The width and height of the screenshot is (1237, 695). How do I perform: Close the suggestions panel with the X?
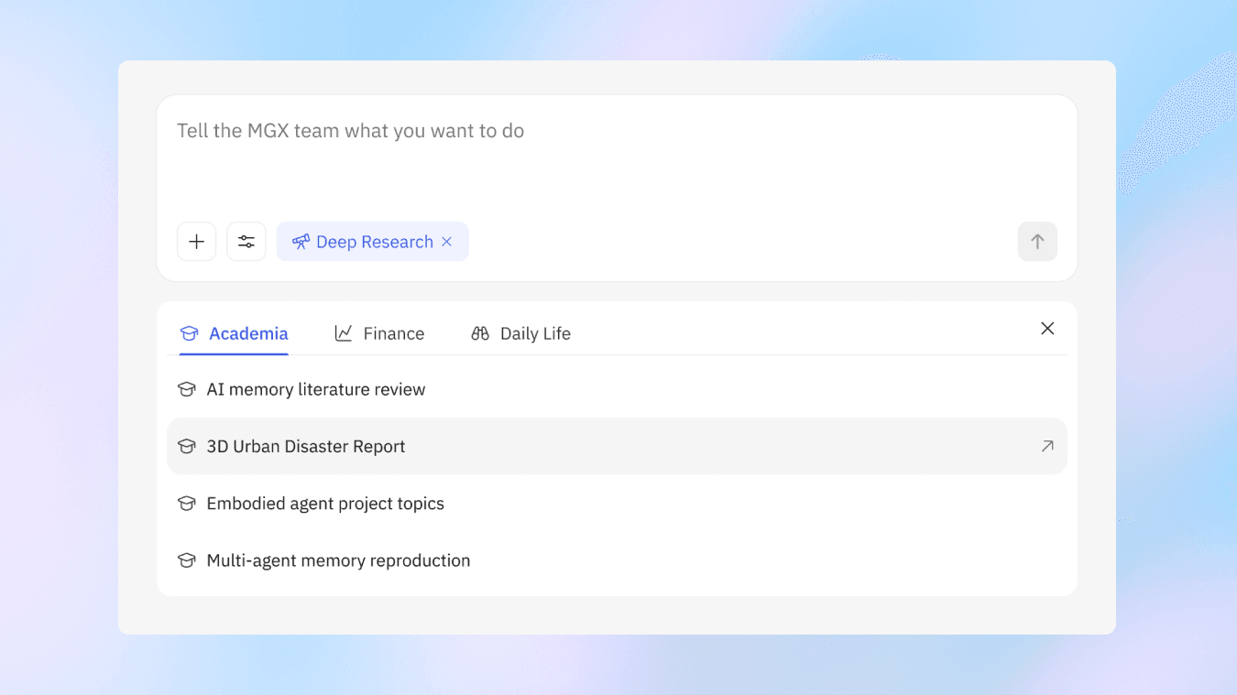[1047, 329]
